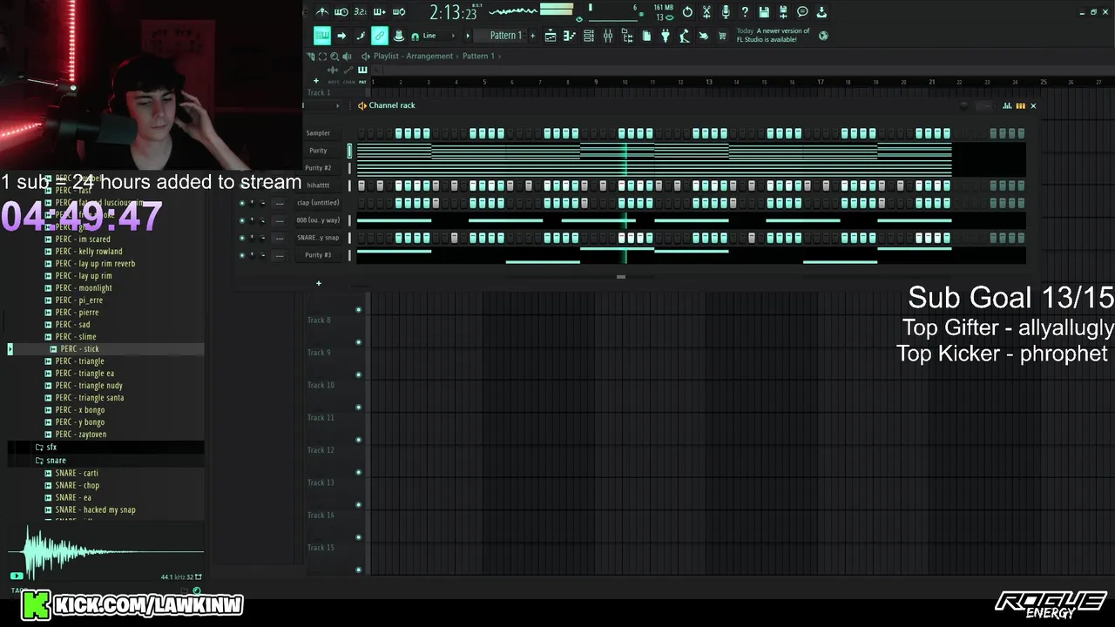This screenshot has width=1115, height=627.
Task: Select the Purity #2 channel button
Action: 318,168
